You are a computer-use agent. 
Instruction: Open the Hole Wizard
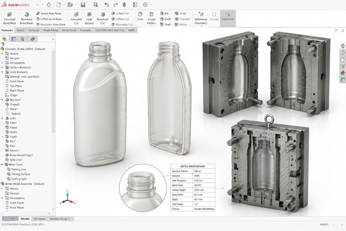click(x=89, y=18)
